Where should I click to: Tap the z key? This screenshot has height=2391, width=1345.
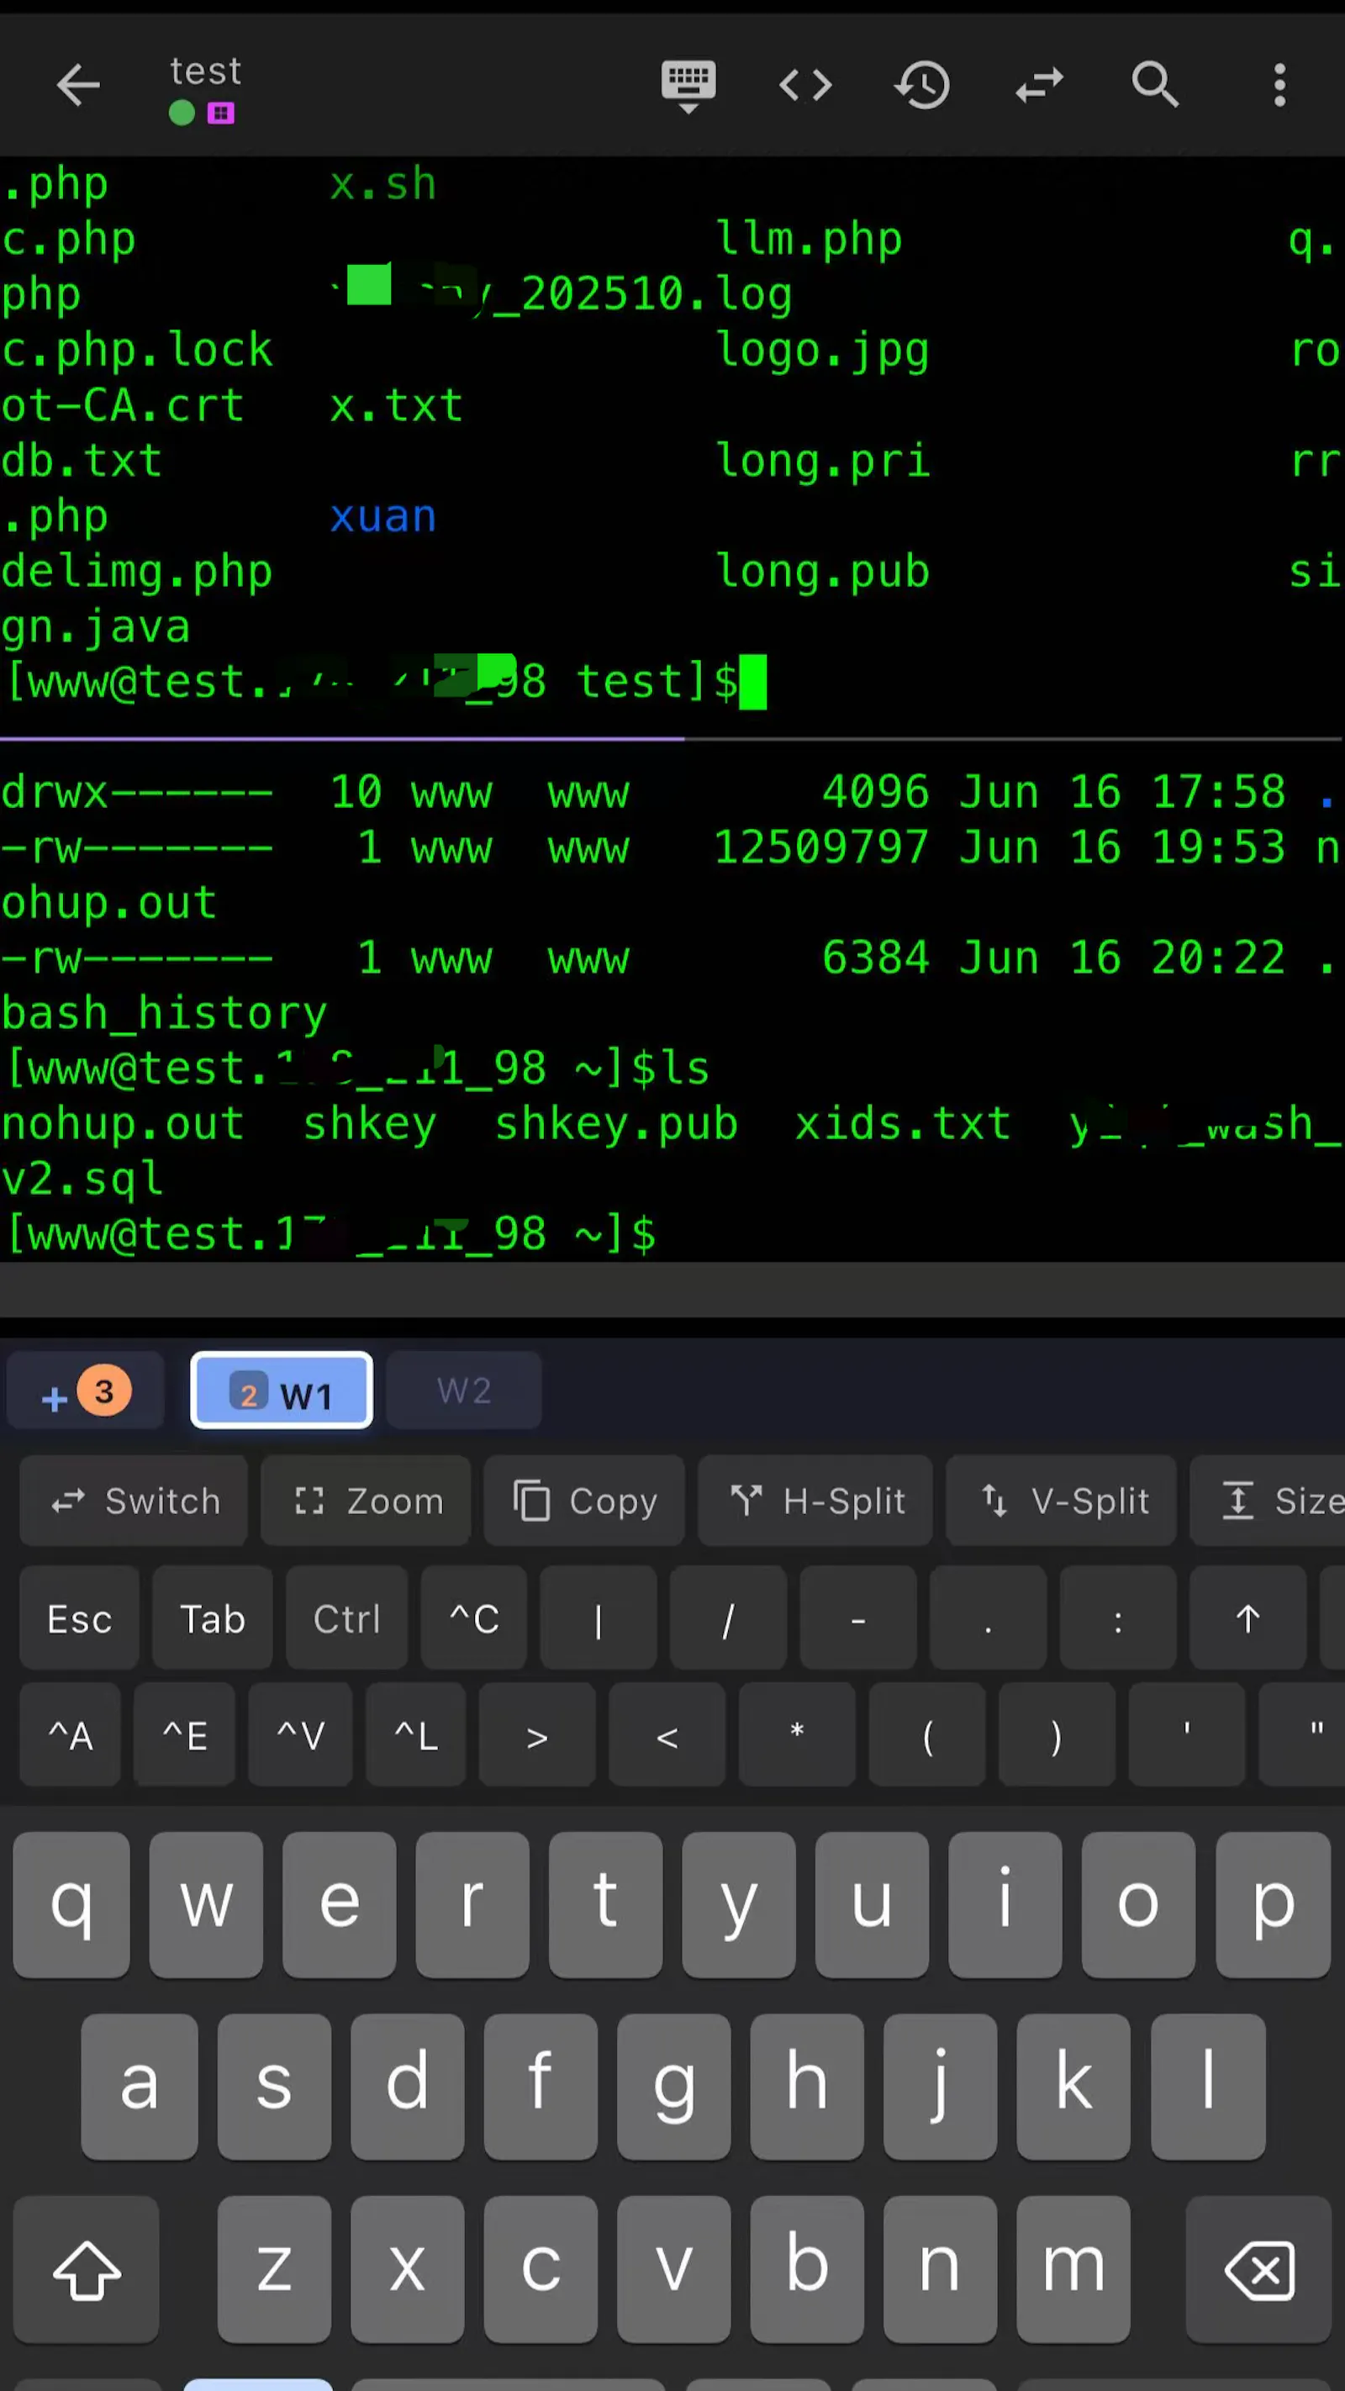coord(274,2269)
